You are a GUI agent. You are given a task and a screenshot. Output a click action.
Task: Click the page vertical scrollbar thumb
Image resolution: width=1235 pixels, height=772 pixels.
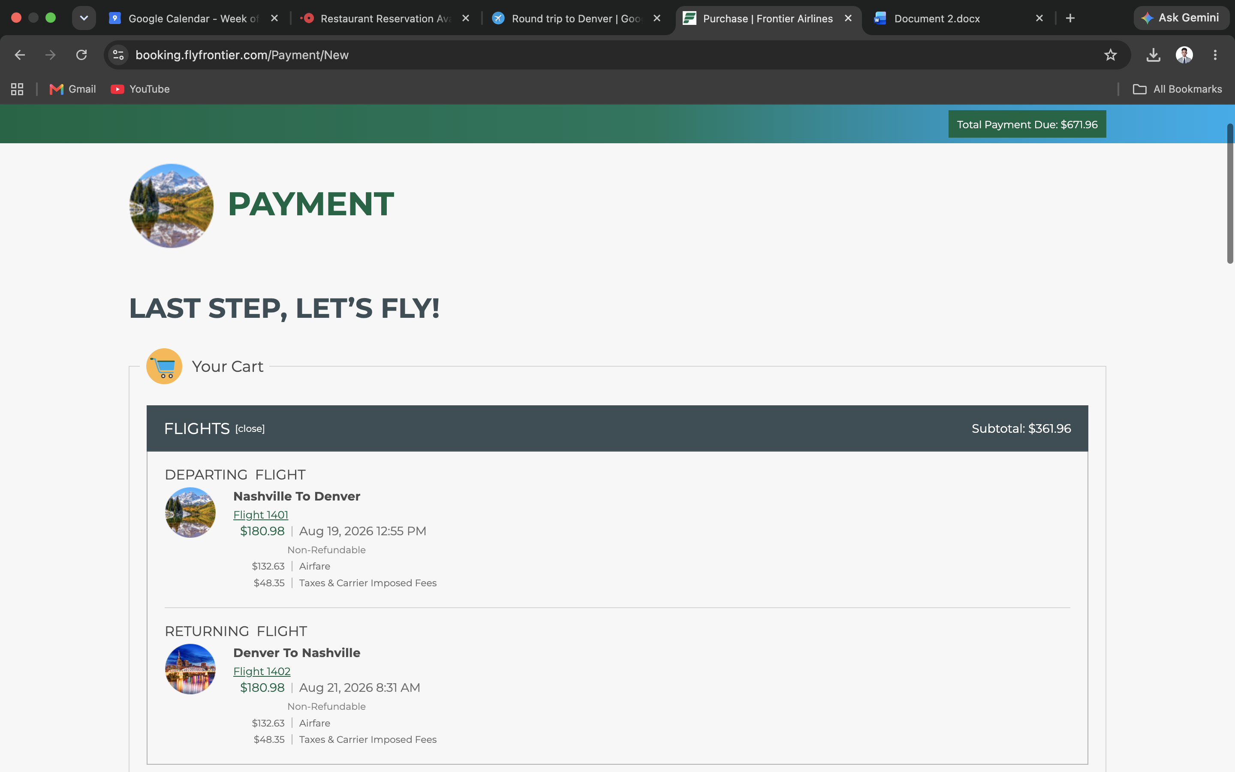click(1230, 194)
